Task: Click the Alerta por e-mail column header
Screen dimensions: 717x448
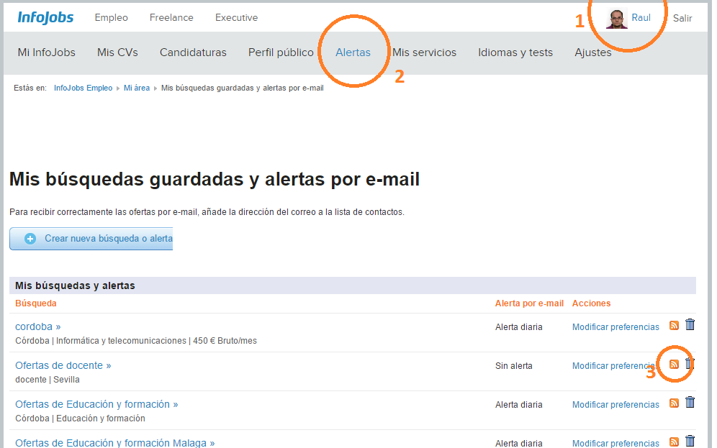Action: click(x=529, y=303)
